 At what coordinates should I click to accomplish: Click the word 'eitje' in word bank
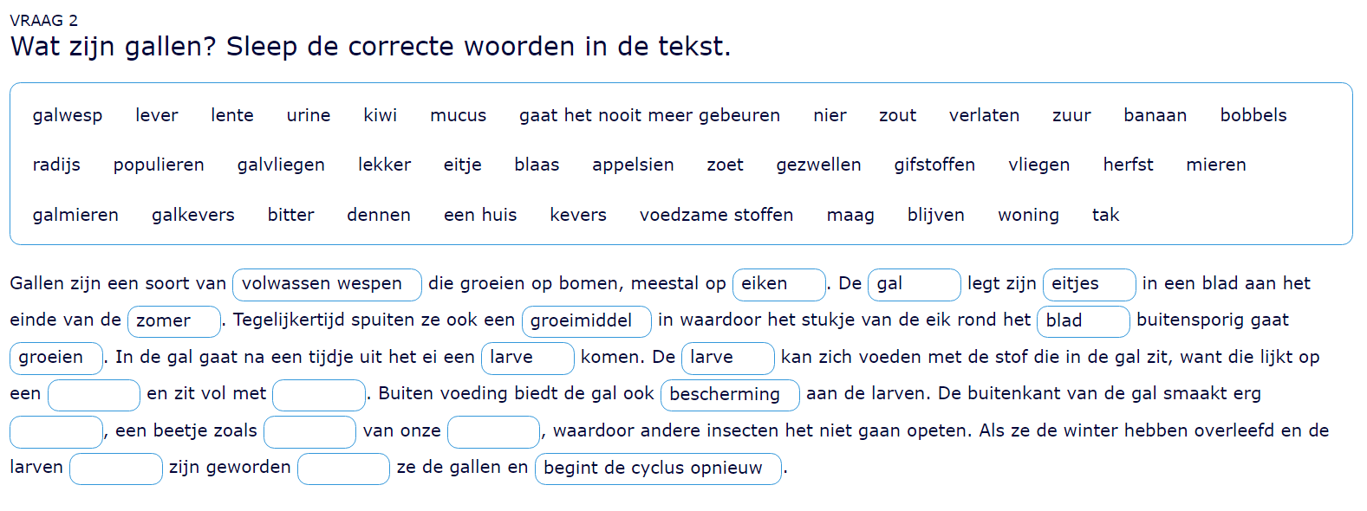click(x=462, y=165)
